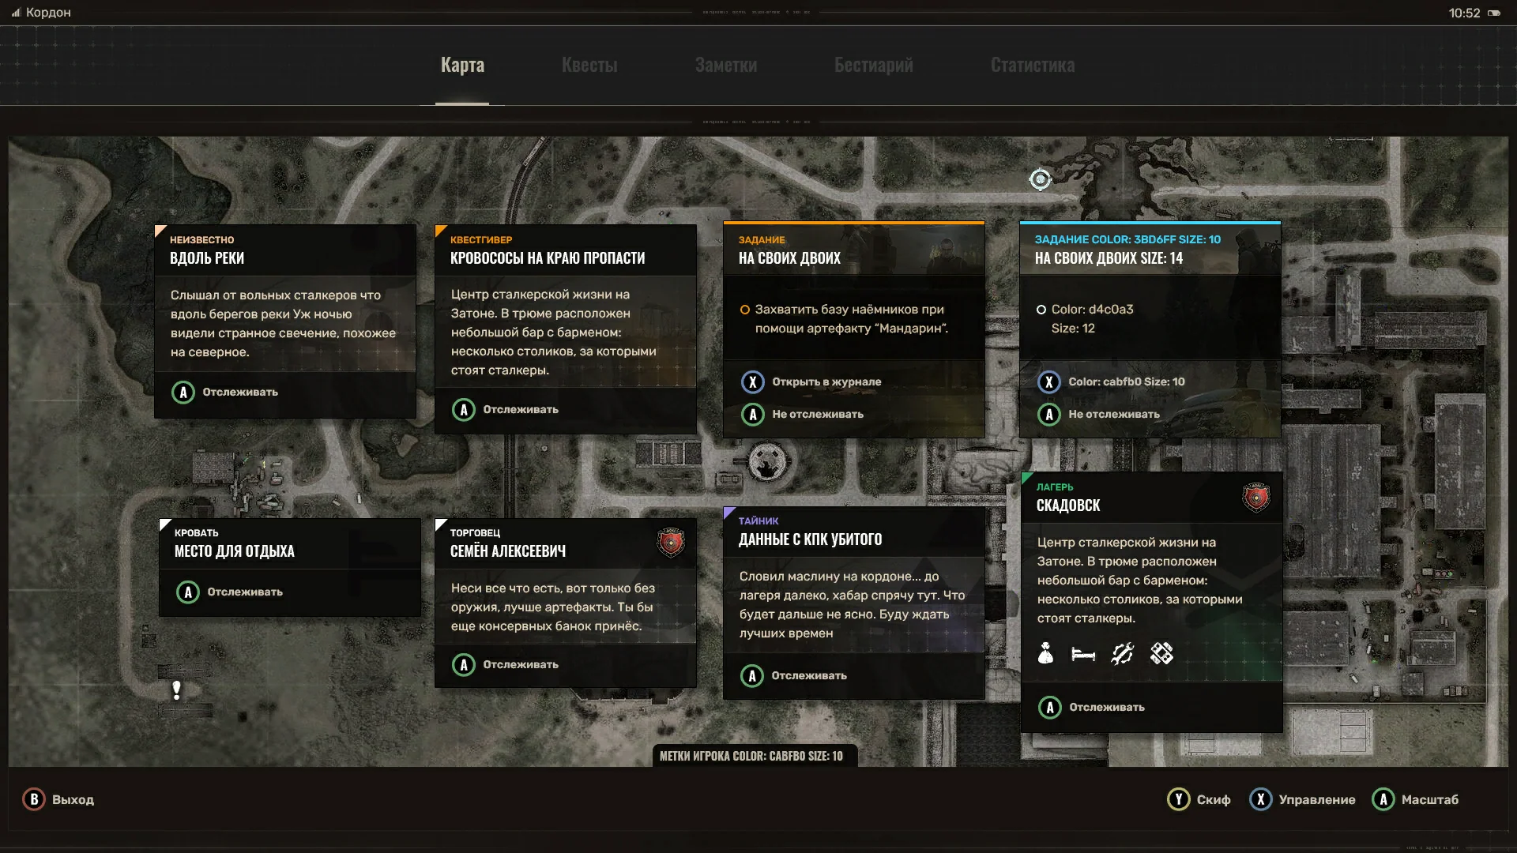
Task: Click the target crosshair marker on map
Action: [1040, 179]
